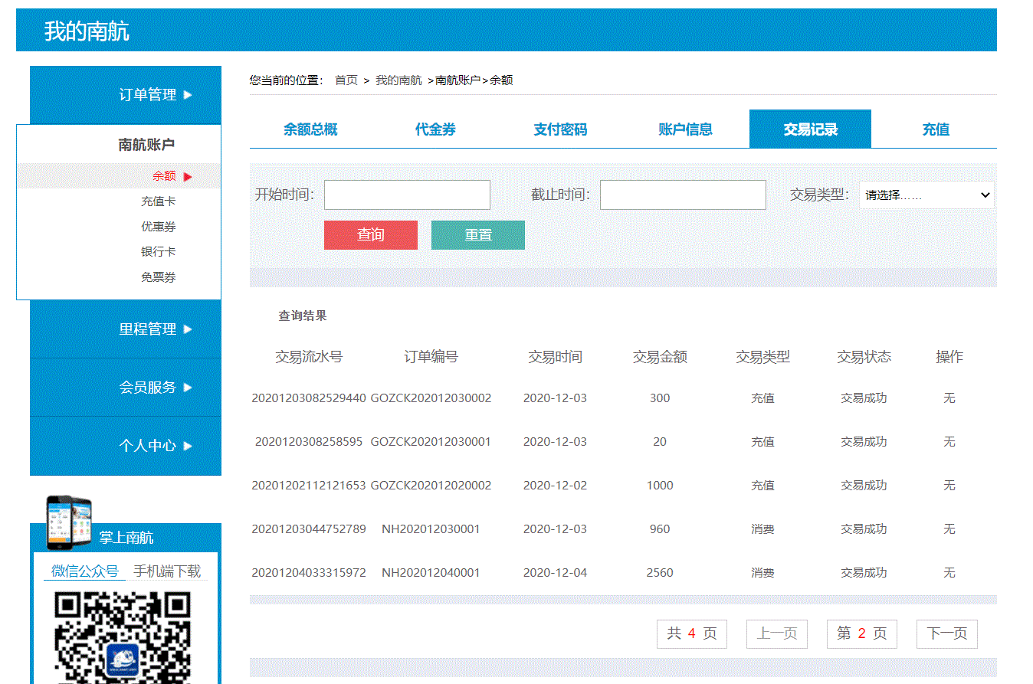The image size is (1033, 684).
Task: Click the arrow icon beside 个人中心
Action: pyautogui.click(x=189, y=446)
